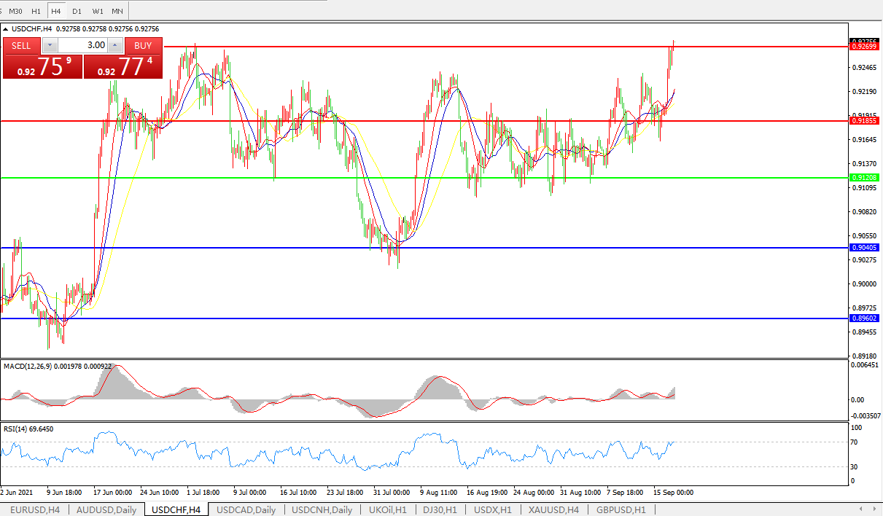Increase trade volume with up arrow

(115, 45)
